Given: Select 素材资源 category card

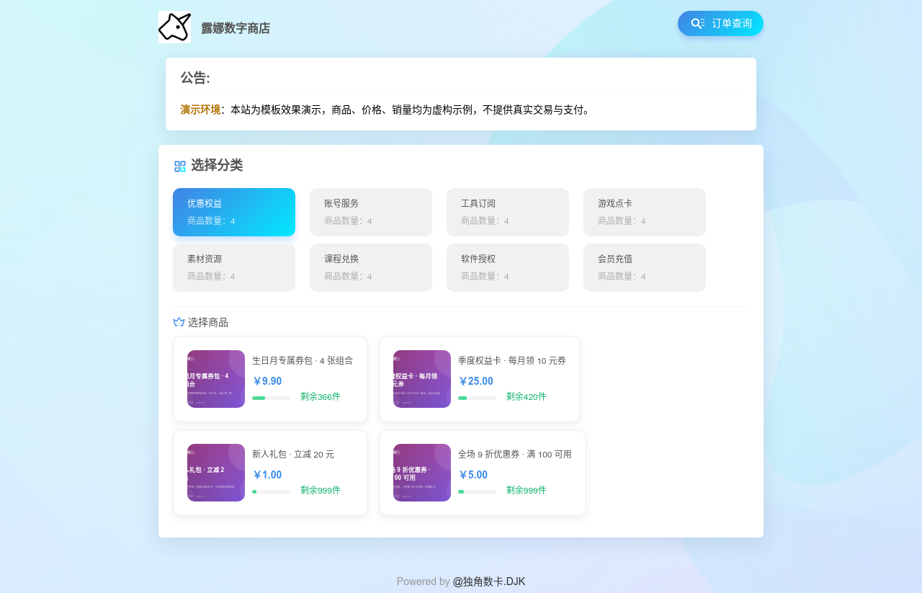Looking at the screenshot, I should pyautogui.click(x=234, y=267).
